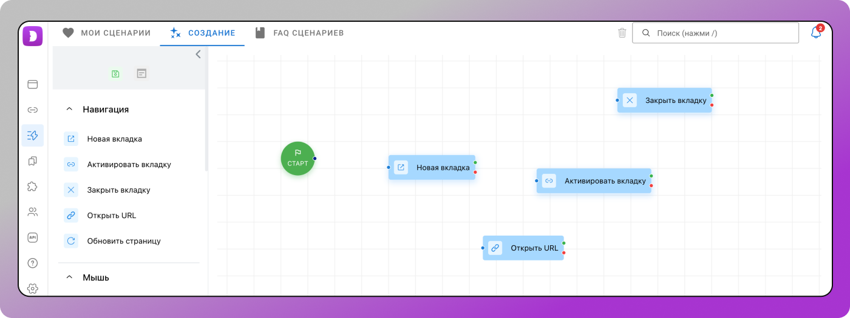This screenshot has width=850, height=318.
Task: Open the settings gear in sidebar
Action: [x=33, y=288]
